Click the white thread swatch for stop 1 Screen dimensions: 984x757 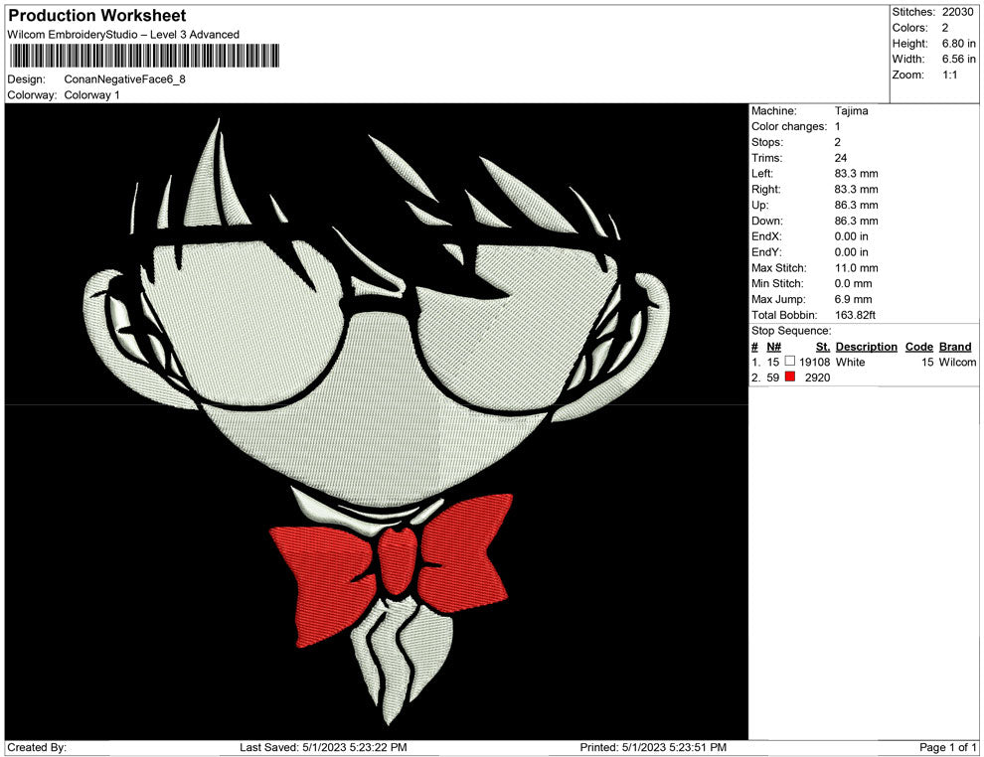788,363
